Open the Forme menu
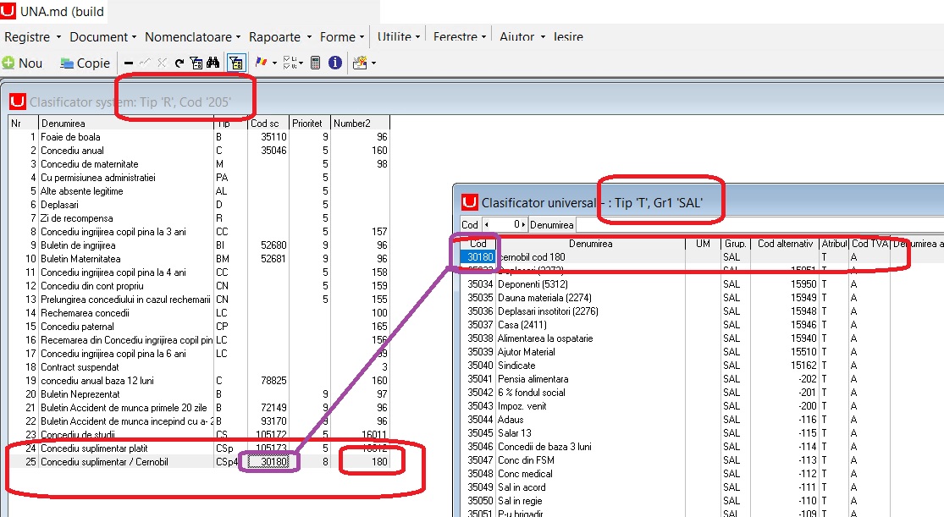 [x=343, y=36]
